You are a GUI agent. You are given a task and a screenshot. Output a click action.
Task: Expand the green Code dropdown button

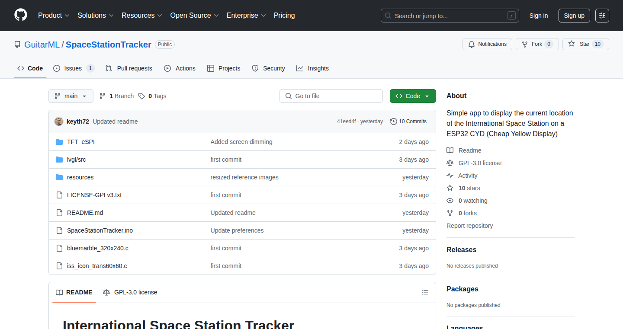coord(413,96)
